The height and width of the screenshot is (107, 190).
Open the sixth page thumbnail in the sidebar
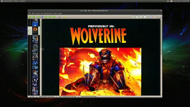coord(35,65)
